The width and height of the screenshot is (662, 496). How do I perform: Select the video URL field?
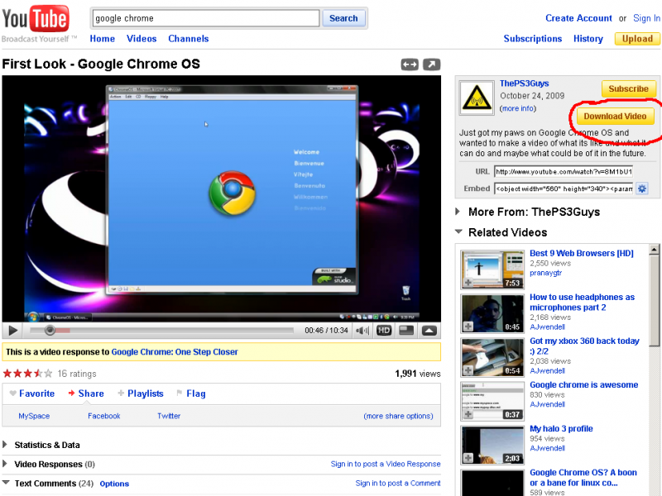[x=564, y=172]
